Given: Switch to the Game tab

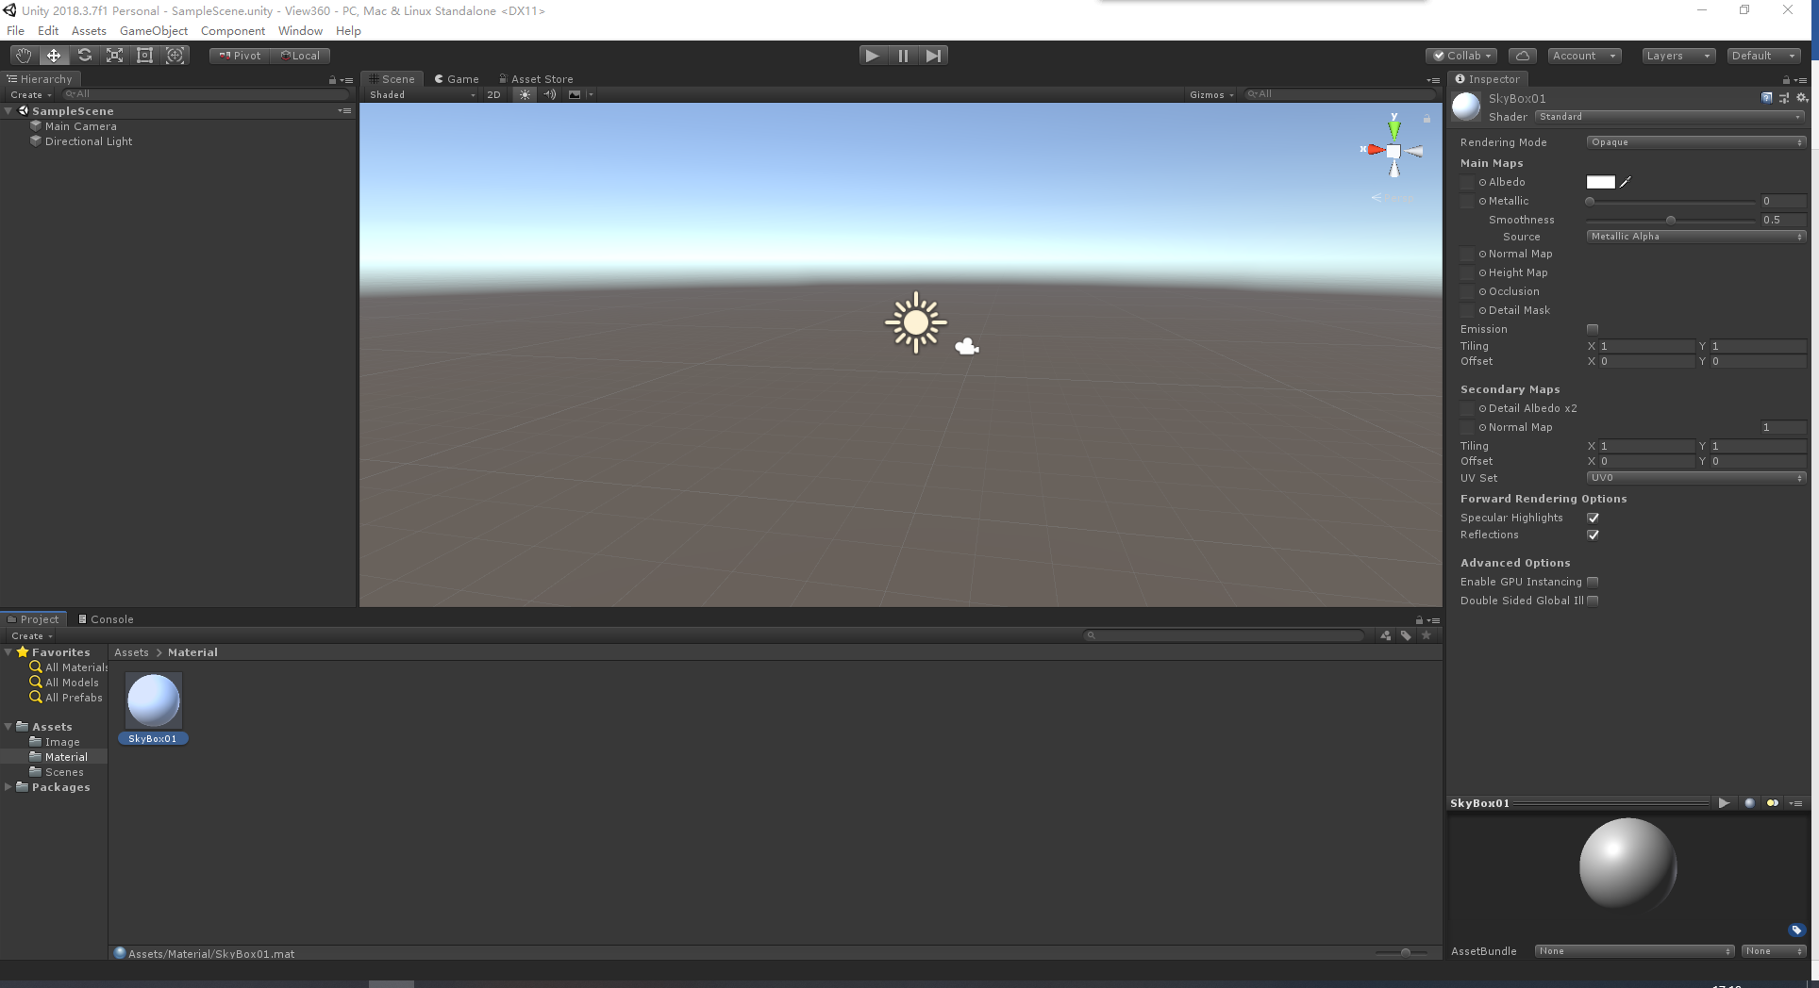Looking at the screenshot, I should tap(457, 78).
